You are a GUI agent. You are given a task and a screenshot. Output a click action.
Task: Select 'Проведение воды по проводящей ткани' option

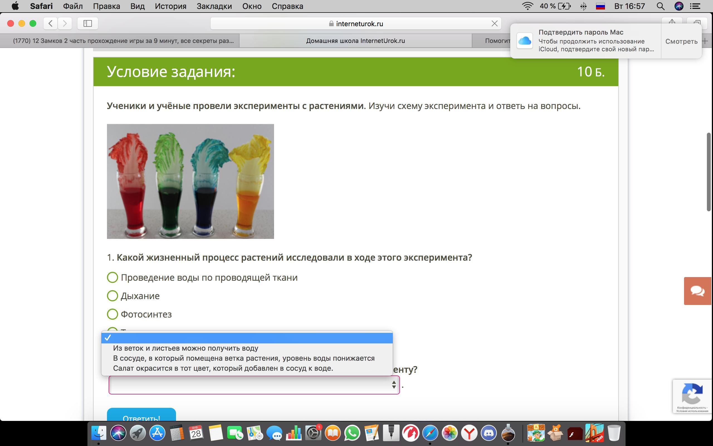click(x=112, y=277)
